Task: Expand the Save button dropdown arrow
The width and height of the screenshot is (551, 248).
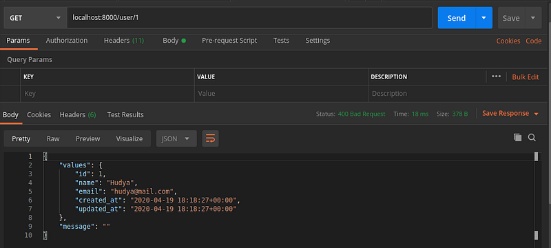Action: (x=533, y=18)
